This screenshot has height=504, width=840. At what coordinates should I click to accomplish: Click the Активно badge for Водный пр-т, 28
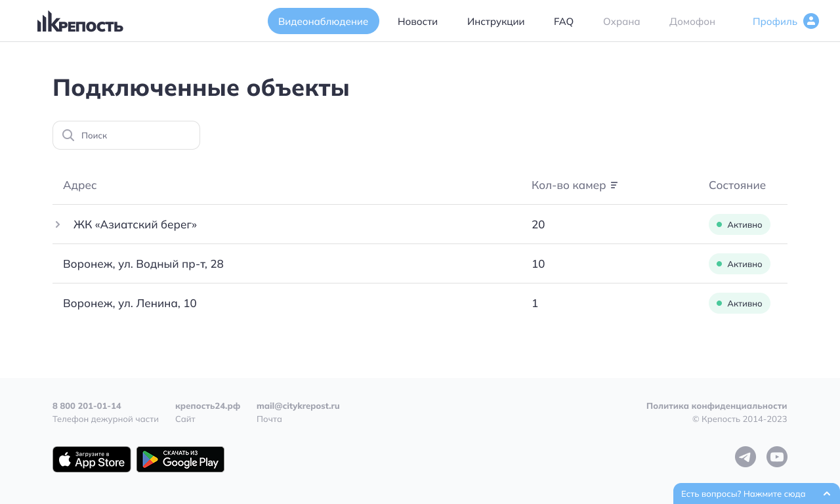[x=740, y=264]
